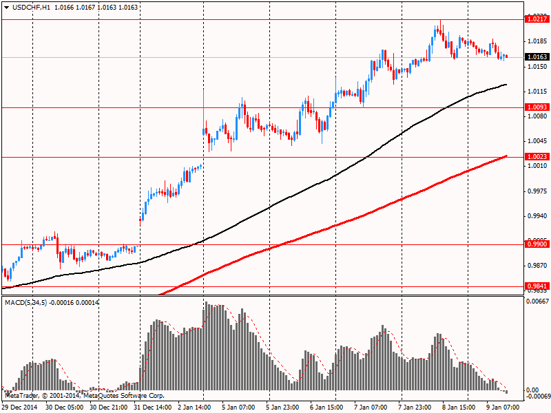The height and width of the screenshot is (413, 551).
Task: Click the black 1.0163 current price tag
Action: (x=537, y=57)
